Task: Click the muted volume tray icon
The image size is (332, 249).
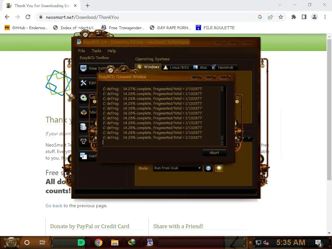Action: [x=266, y=243]
